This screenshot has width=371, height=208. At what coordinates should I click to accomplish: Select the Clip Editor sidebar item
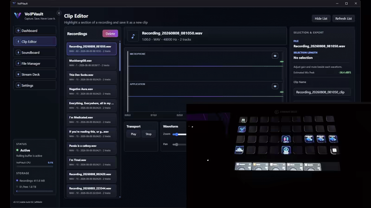[x=34, y=42]
